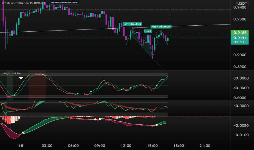Click the 0.9000 price axis label
The image size is (254, 150).
click(x=240, y=55)
